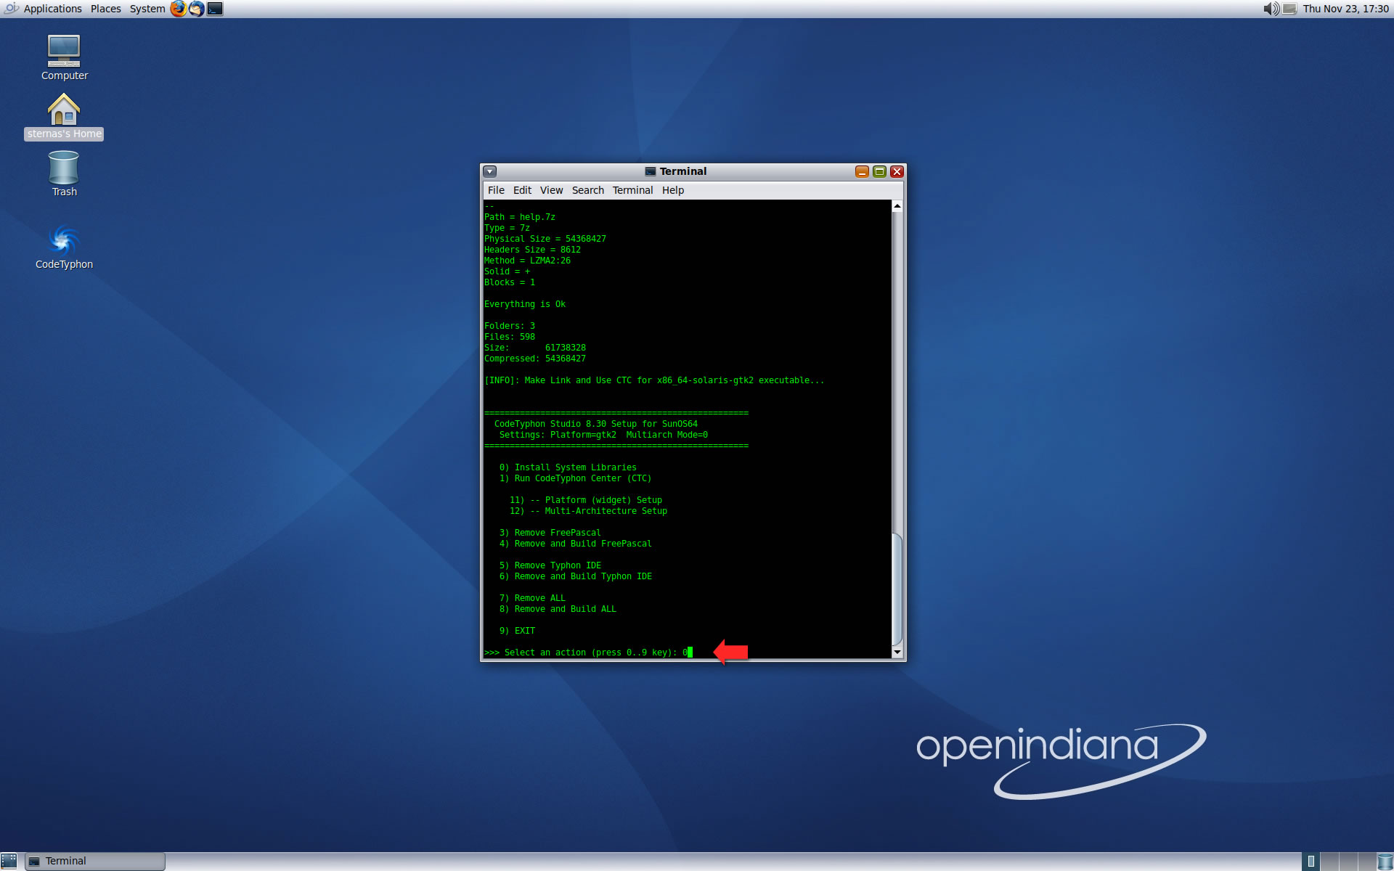The height and width of the screenshot is (871, 1394).
Task: Click 'CodeTyphon Studio 8.30 Setup for SunOS64' header
Action: [596, 424]
